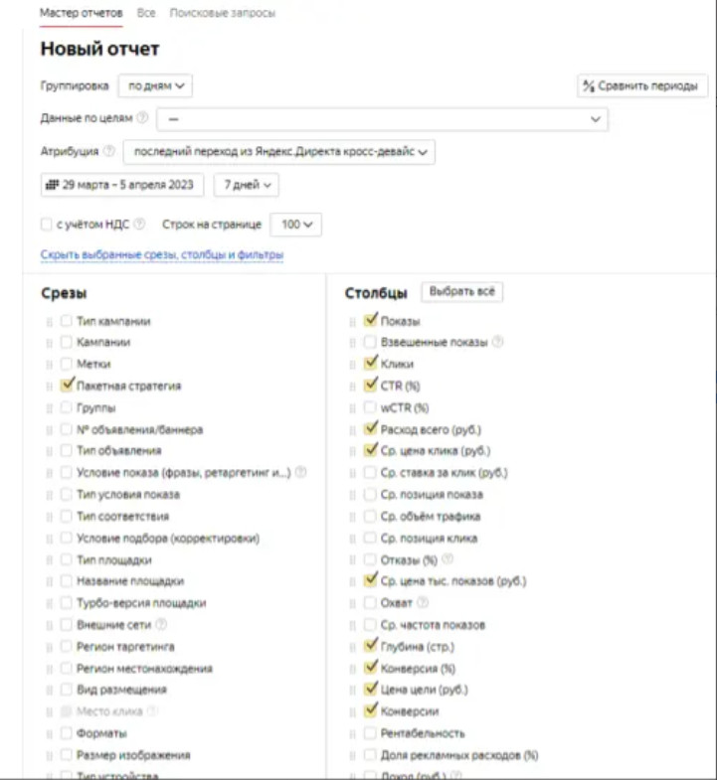Click drag handle beside Тип кампании
Screen dimensions: 717x780
(48, 321)
